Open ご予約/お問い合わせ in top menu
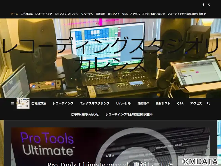Image resolution: width=221 pixels, height=166 pixels. [154, 14]
